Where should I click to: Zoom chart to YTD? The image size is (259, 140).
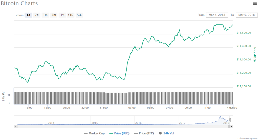[71, 15]
